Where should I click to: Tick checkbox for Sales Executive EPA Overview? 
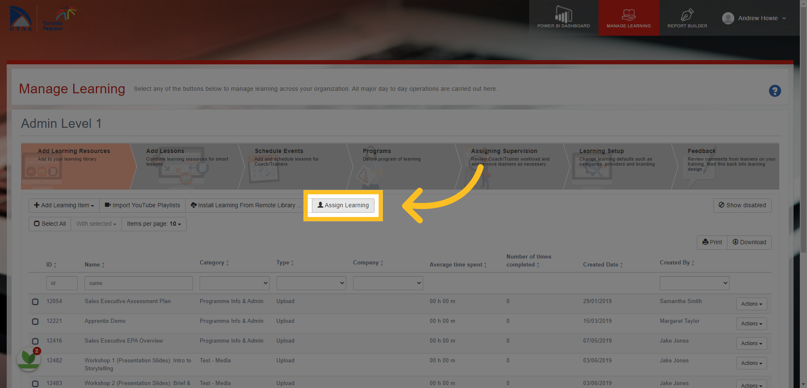35,341
